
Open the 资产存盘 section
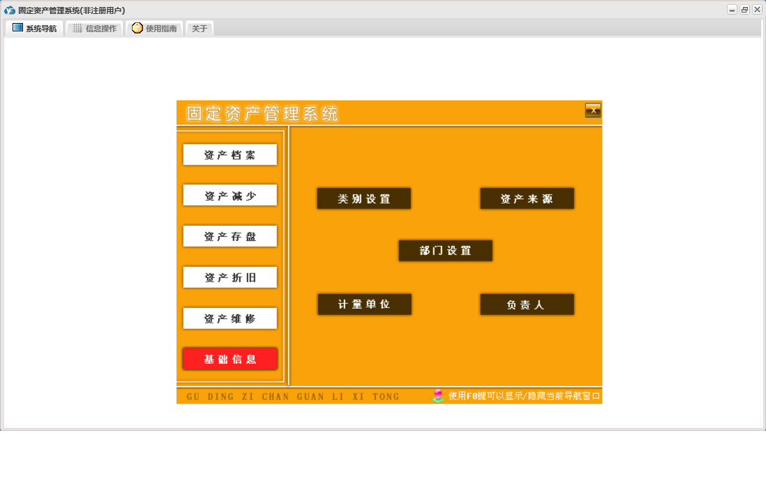point(230,236)
